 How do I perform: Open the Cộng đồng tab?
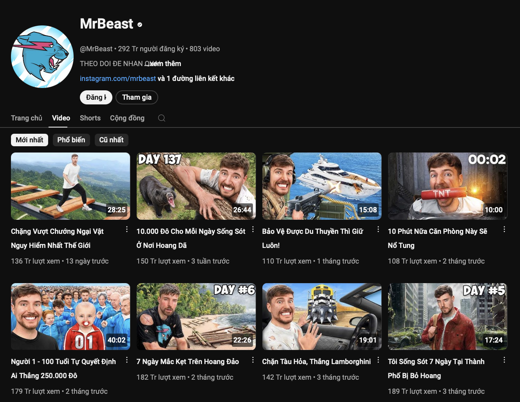(x=127, y=118)
